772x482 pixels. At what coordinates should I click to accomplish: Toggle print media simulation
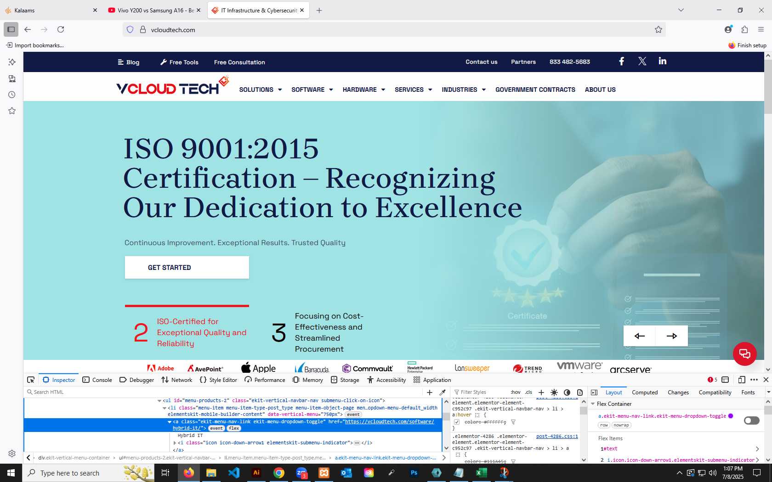[580, 392]
